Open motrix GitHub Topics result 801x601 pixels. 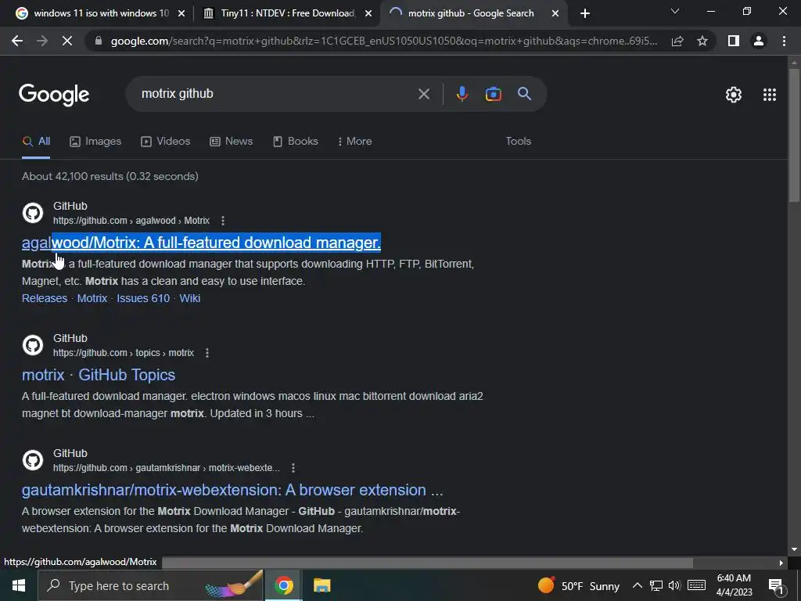98,375
